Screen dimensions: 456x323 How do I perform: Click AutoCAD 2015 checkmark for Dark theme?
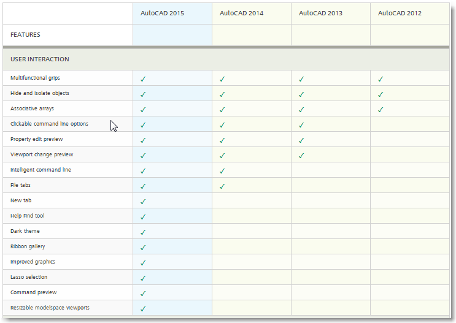coord(143,232)
